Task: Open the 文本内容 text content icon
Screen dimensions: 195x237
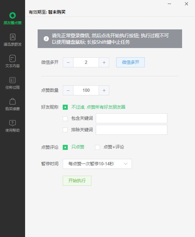Action: [13, 58]
